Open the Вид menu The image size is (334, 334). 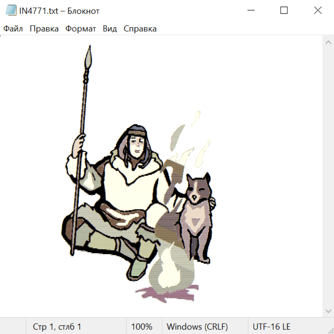click(109, 29)
